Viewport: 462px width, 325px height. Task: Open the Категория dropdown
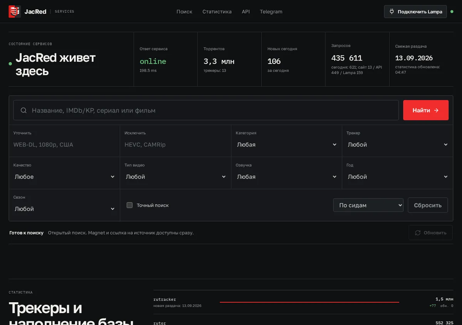point(287,145)
